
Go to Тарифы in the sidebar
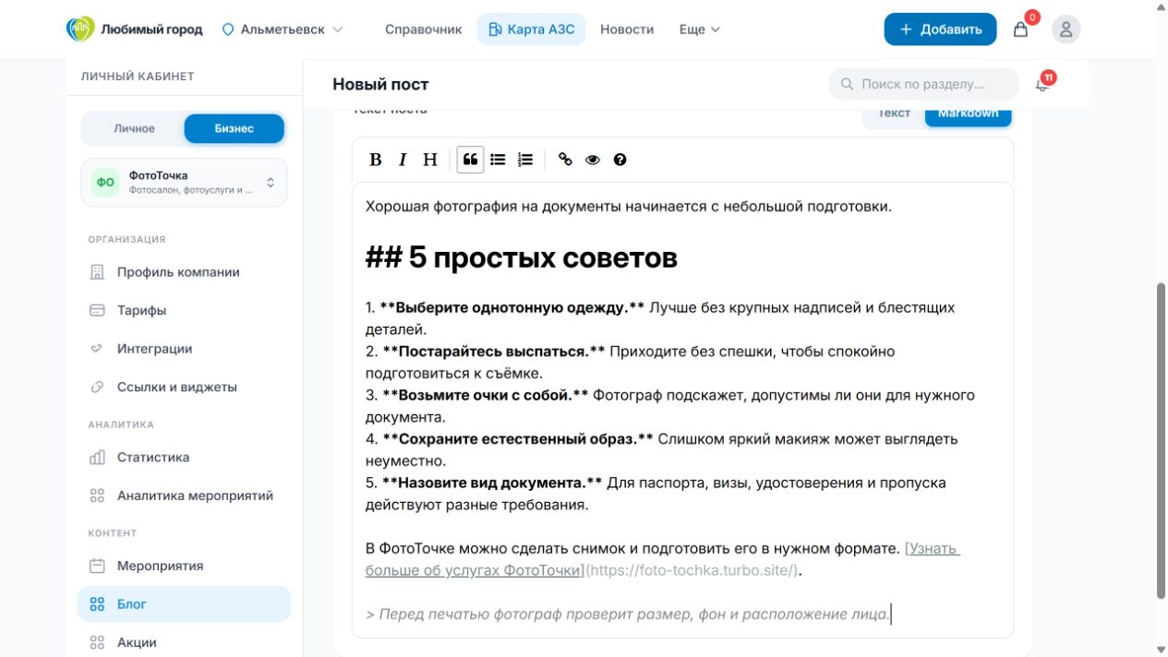click(x=184, y=311)
